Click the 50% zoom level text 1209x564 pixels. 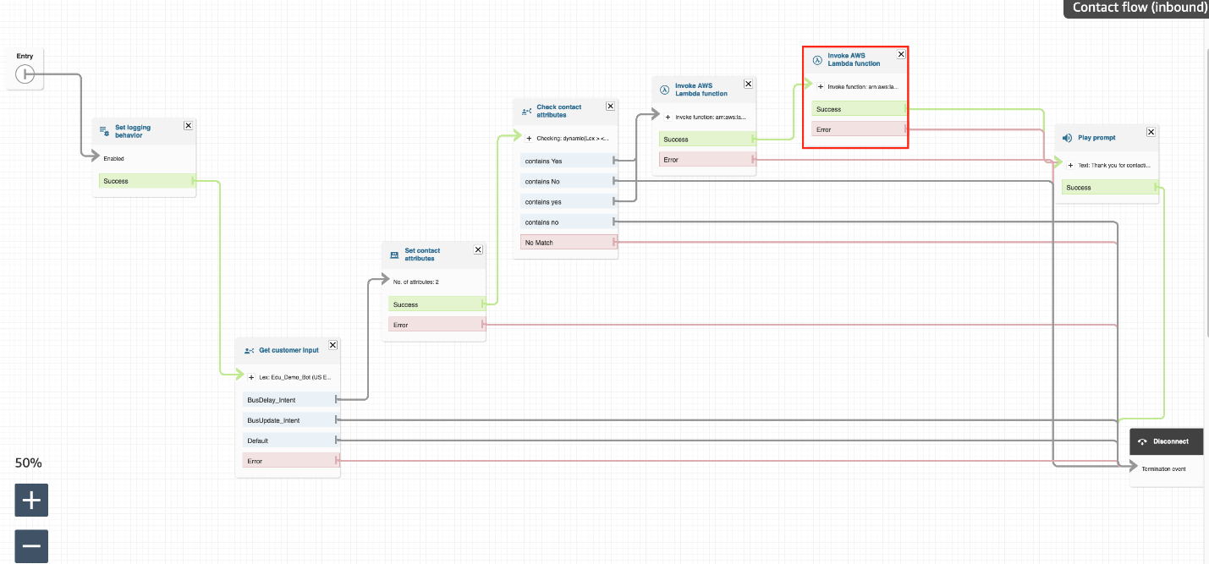28,463
